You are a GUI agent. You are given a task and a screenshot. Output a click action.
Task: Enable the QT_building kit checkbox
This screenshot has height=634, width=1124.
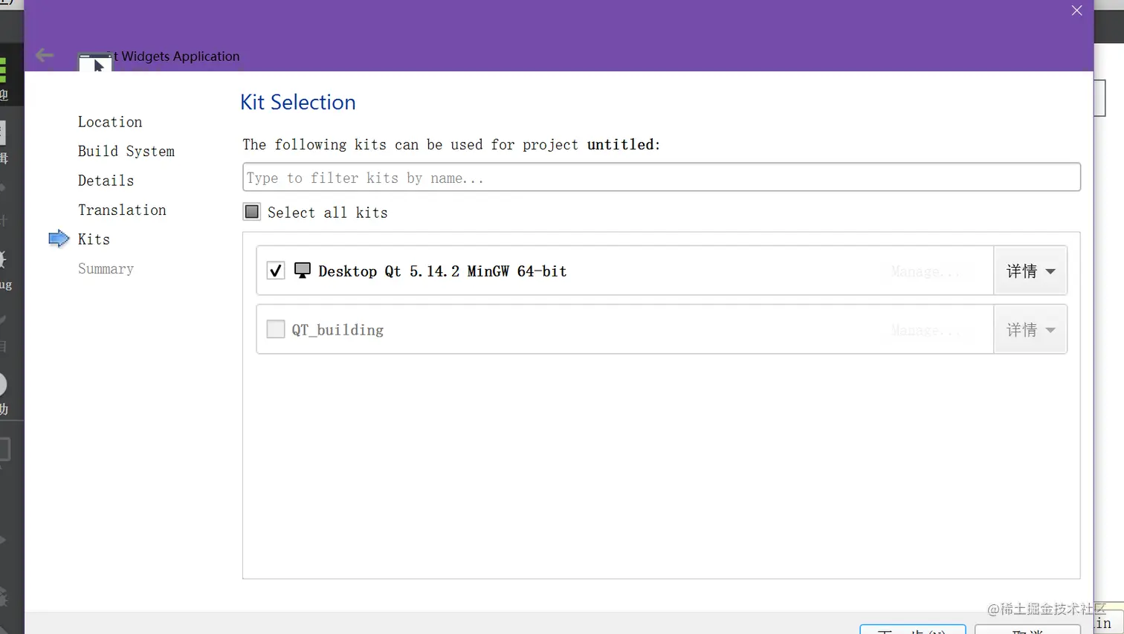pos(276,329)
